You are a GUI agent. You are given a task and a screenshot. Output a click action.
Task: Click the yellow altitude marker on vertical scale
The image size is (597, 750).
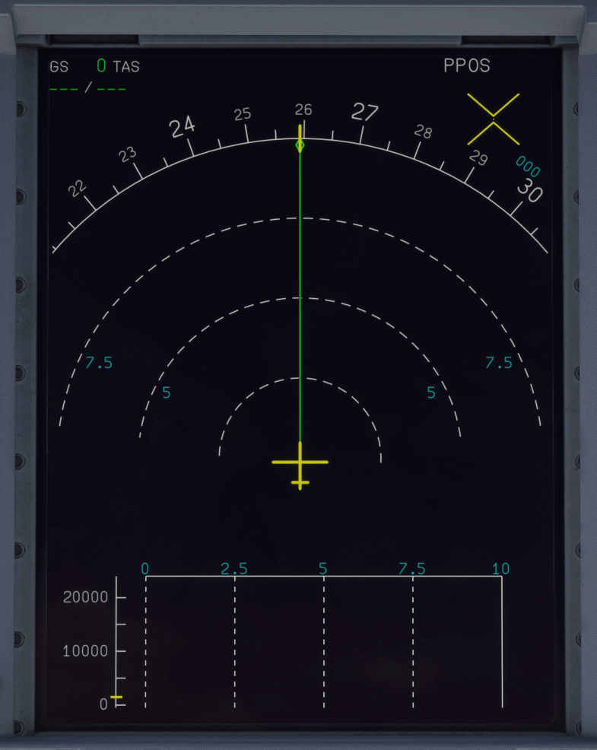116,697
